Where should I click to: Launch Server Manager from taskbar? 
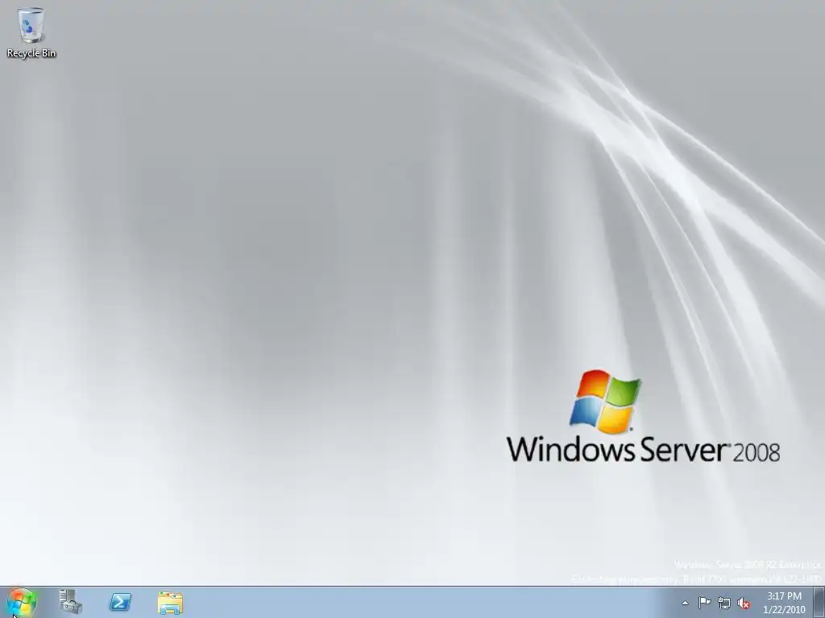click(70, 602)
